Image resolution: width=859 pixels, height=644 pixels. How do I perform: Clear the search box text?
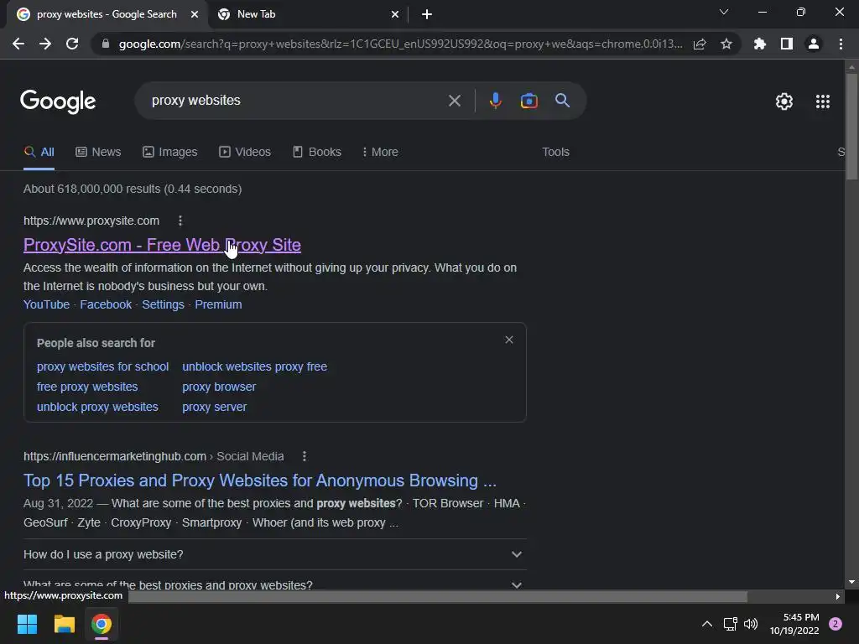tap(455, 101)
